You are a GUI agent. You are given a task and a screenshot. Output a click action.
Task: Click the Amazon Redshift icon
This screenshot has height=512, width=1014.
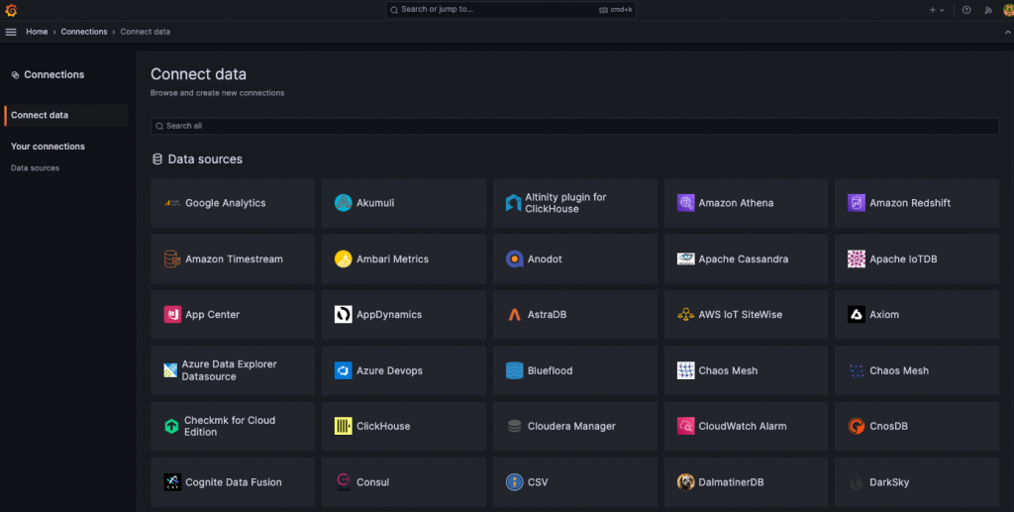857,203
